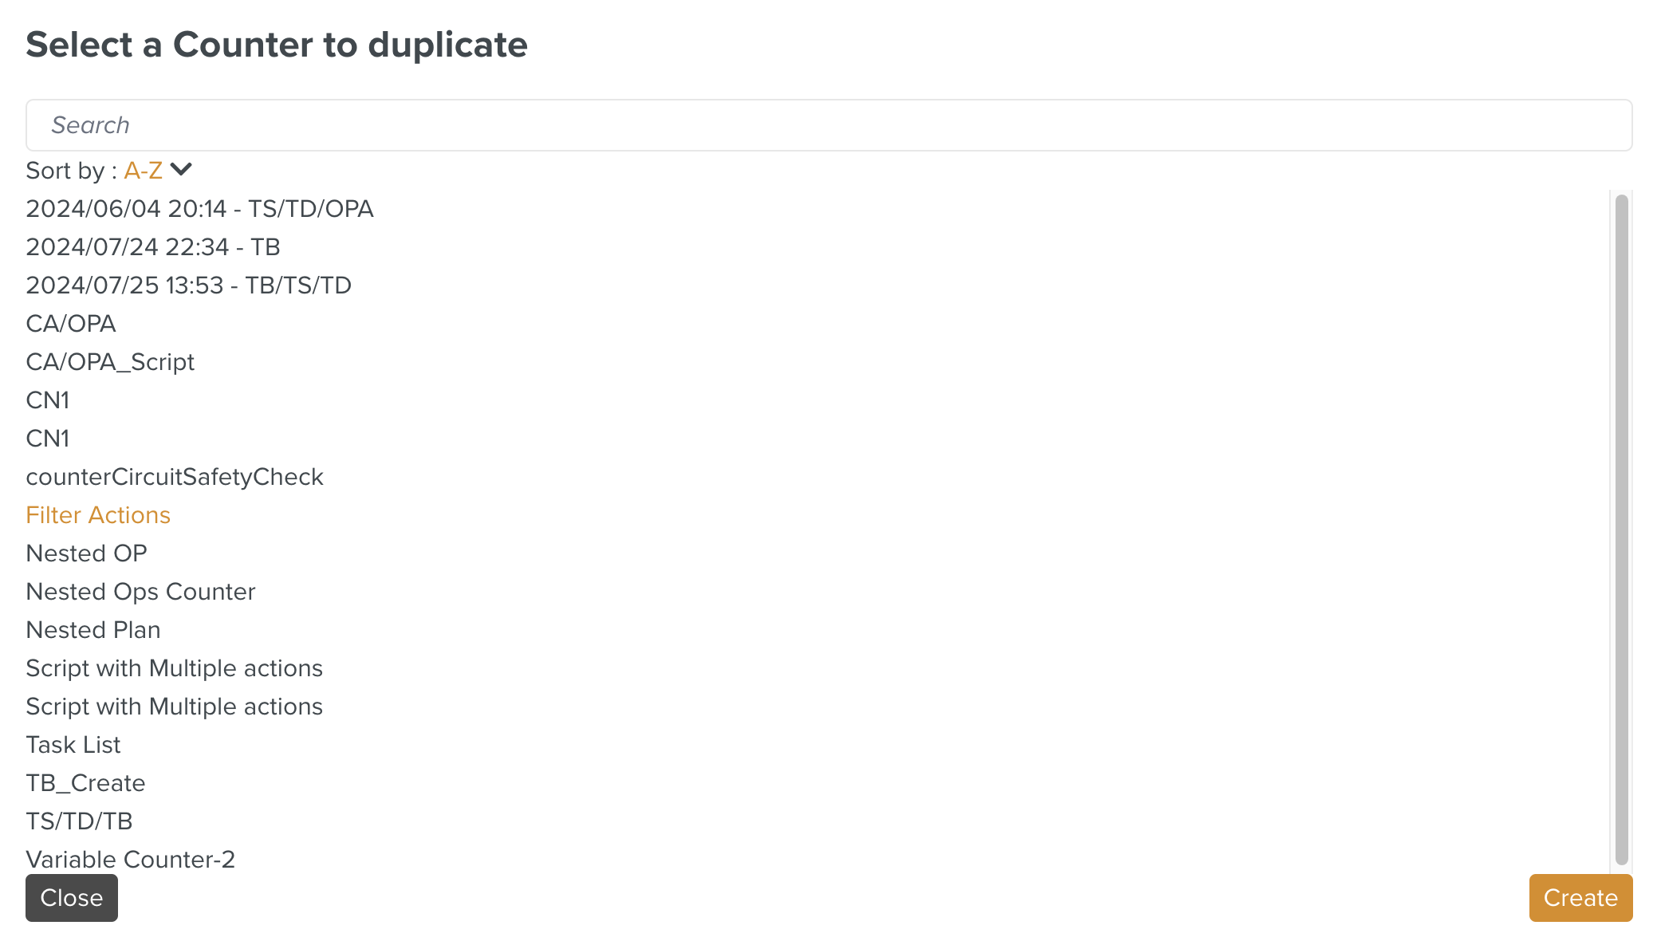1657x941 pixels.
Task: Select the Filter Actions counter
Action: (x=97, y=514)
